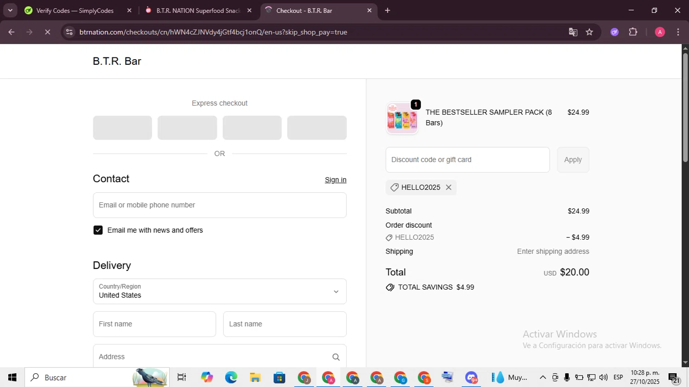Click the Sign in link
The image size is (689, 387).
tap(336, 180)
